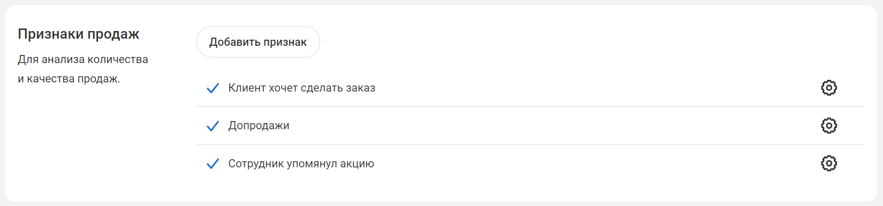The height and width of the screenshot is (206, 883).
Task: Disable the Допродажи indicator checkmark
Action: click(212, 126)
